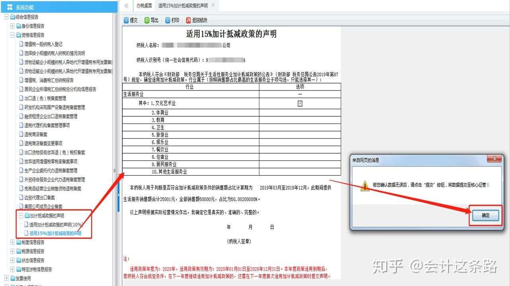
Task: Close the 来自网页的消息 dialog
Action: pyautogui.click(x=494, y=159)
